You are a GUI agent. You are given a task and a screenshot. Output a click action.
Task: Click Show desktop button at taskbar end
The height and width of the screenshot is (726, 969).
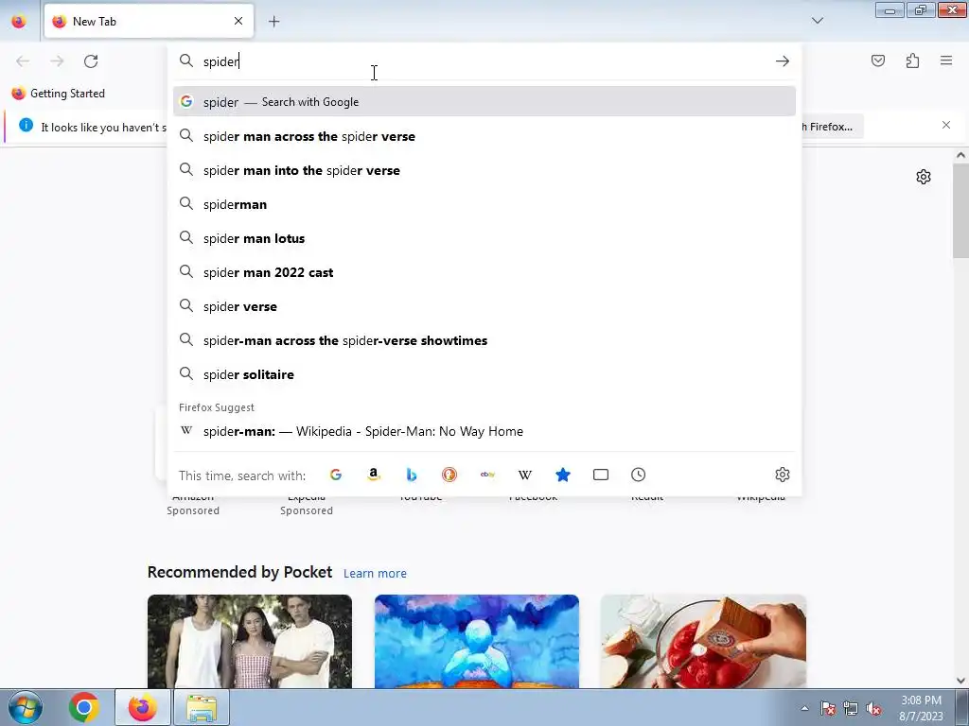[x=962, y=707]
